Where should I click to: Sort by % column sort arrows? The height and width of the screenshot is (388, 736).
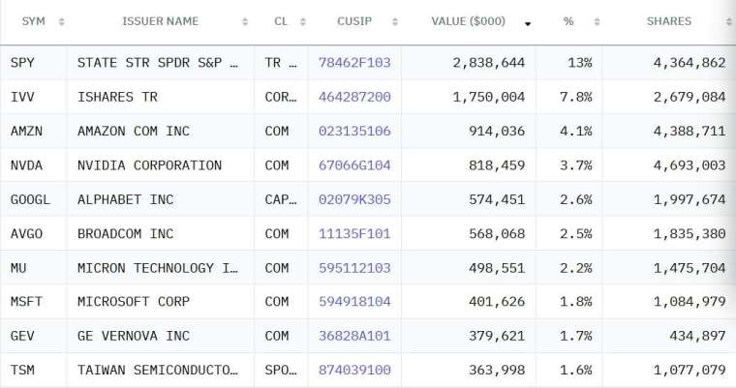(x=598, y=21)
